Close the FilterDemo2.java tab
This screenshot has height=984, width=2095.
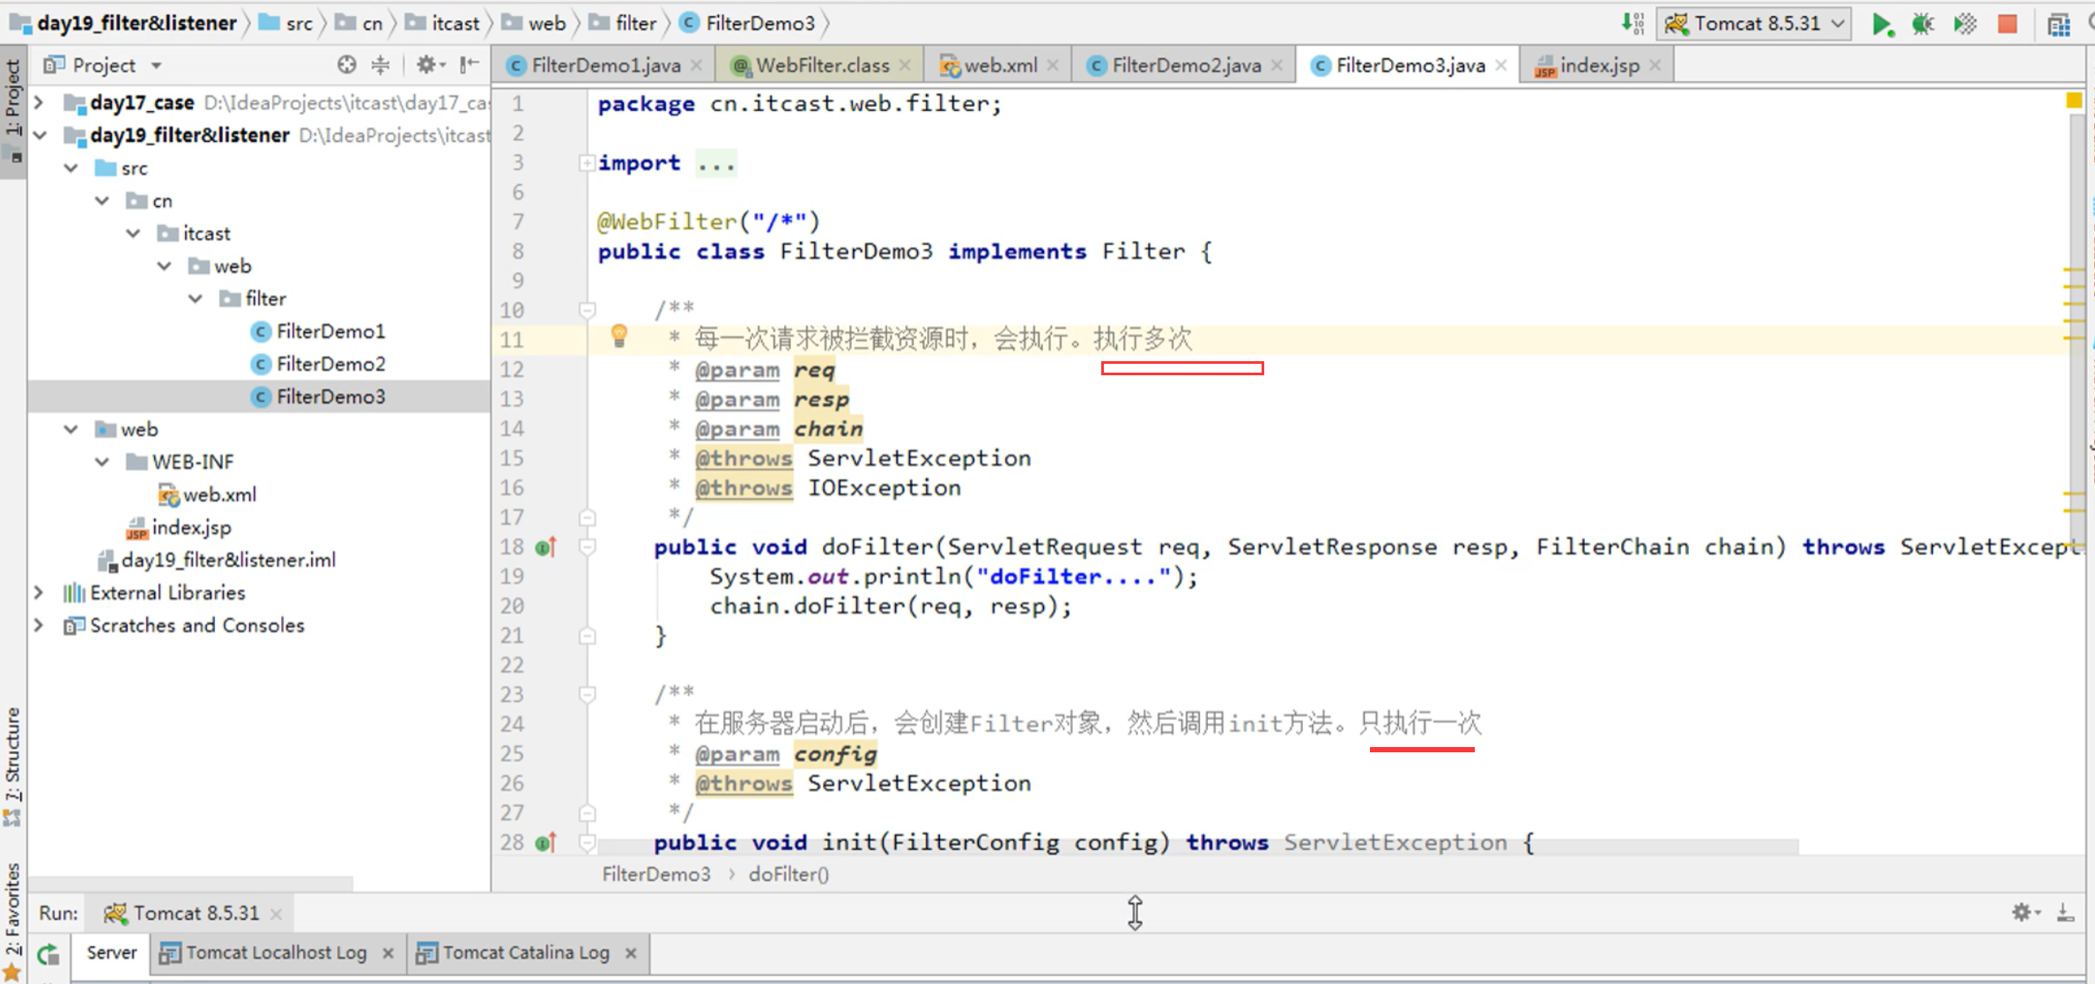coord(1277,65)
